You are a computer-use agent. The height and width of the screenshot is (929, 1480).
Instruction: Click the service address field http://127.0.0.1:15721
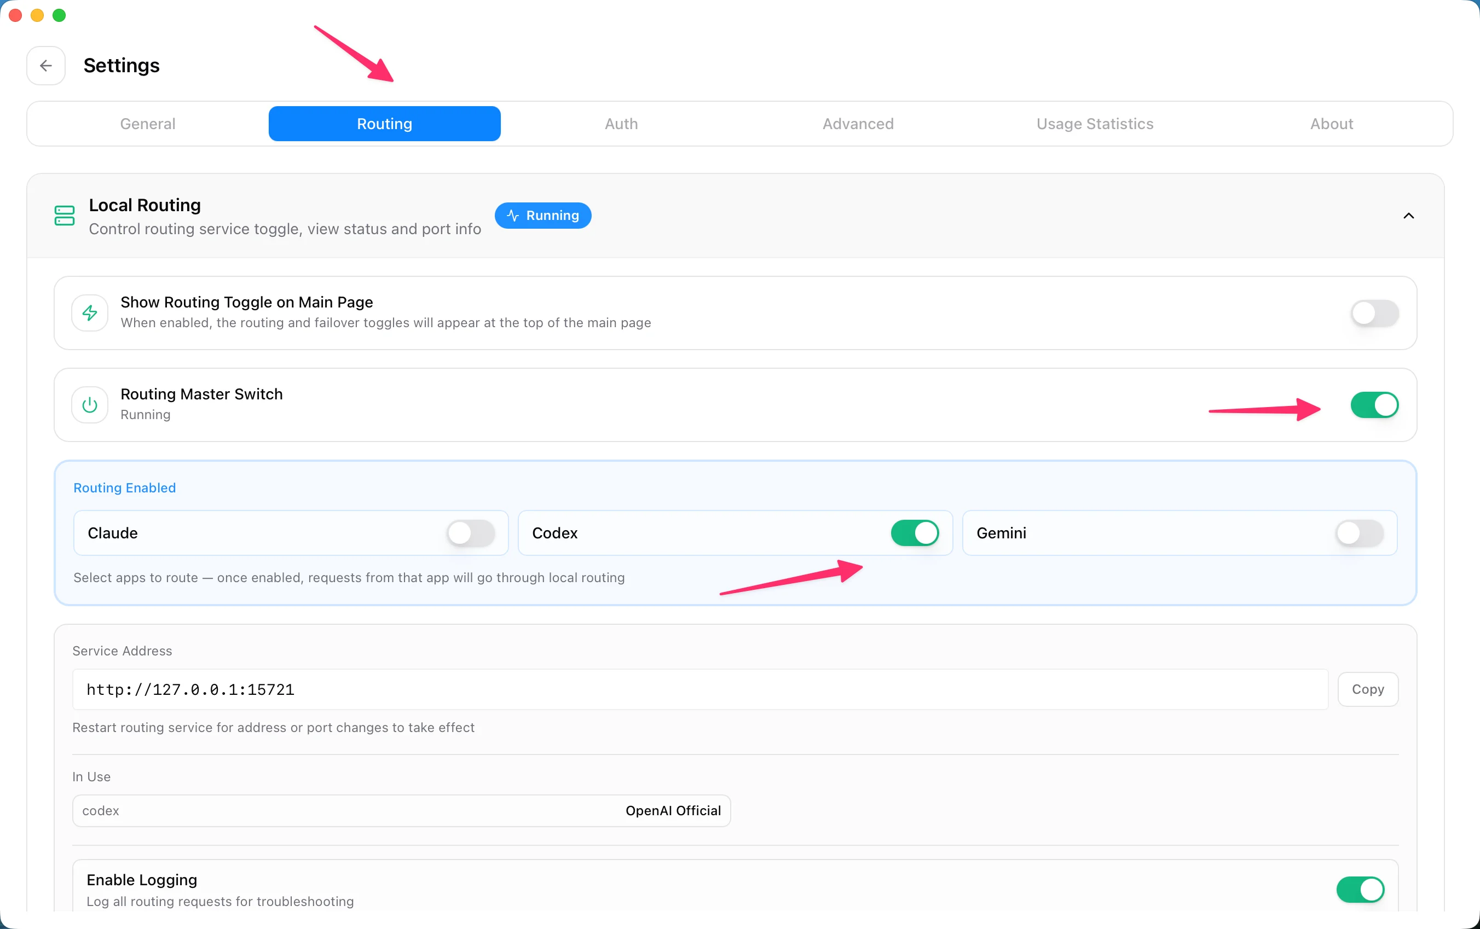[x=700, y=689]
